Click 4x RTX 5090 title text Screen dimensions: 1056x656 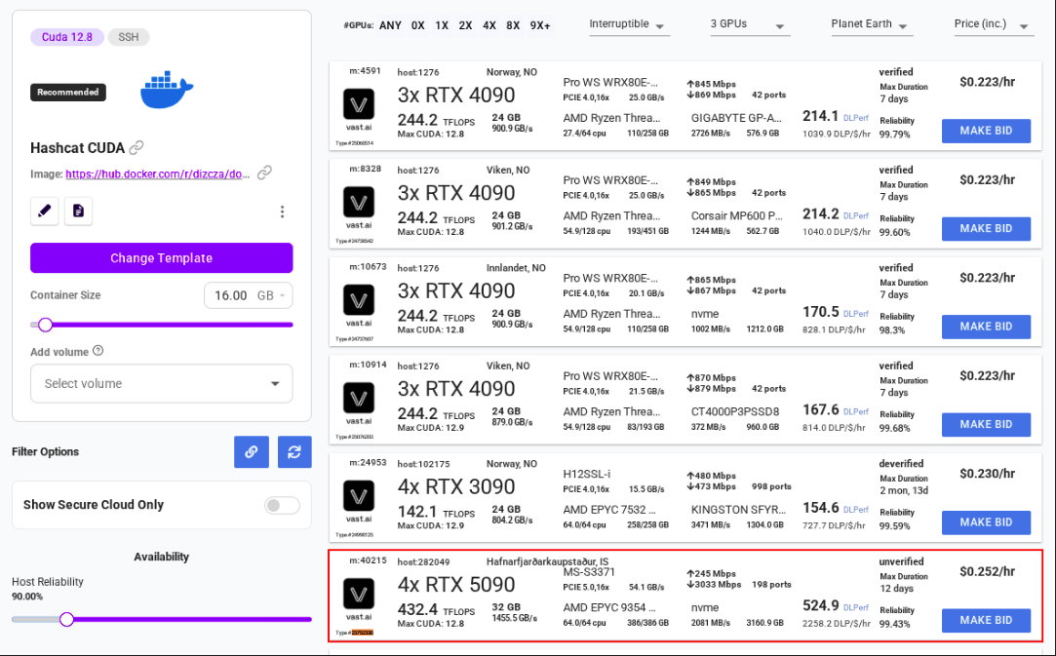point(456,585)
